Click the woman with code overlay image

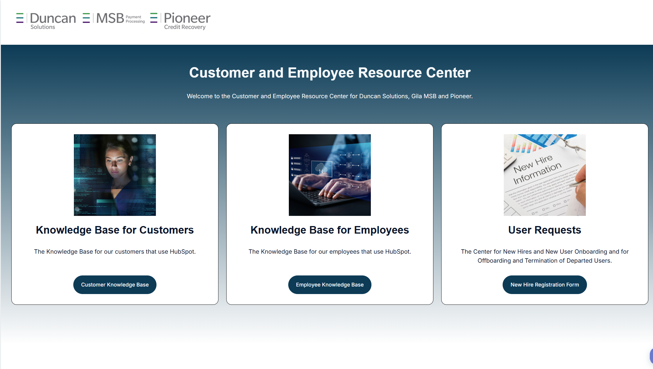click(x=115, y=175)
